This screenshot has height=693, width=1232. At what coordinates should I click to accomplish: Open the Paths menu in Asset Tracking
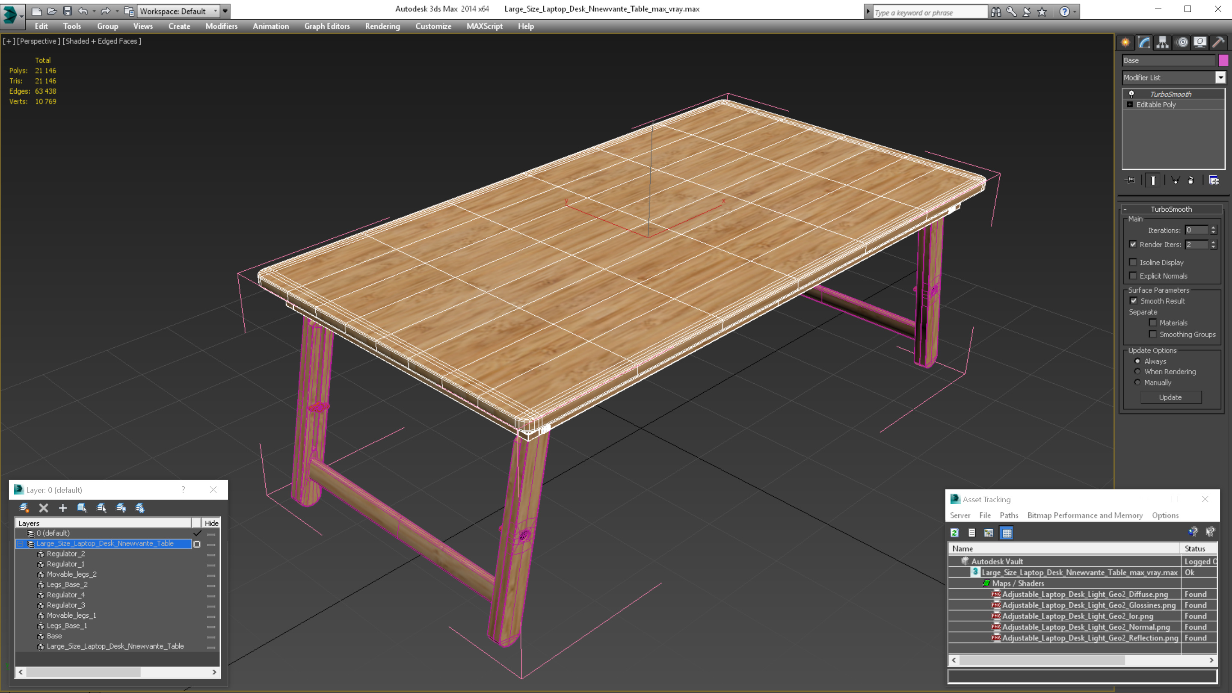pyautogui.click(x=1009, y=515)
